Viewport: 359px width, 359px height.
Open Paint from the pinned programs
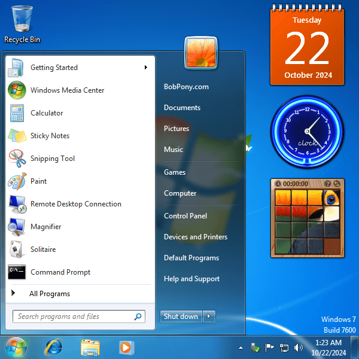click(38, 181)
